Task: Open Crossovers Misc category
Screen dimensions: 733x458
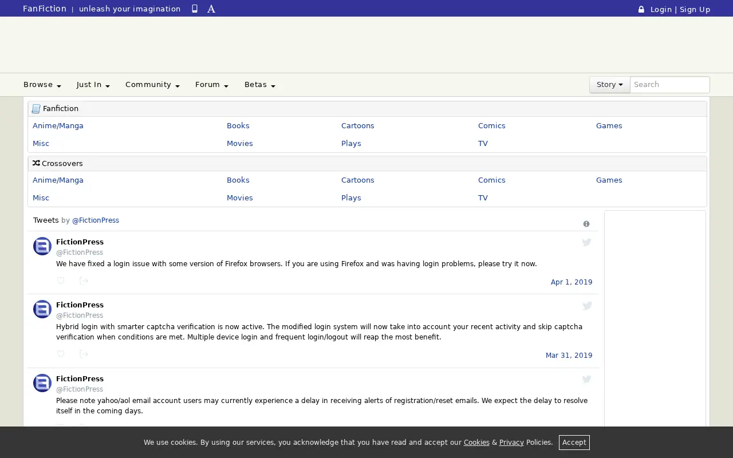Action: [41, 198]
